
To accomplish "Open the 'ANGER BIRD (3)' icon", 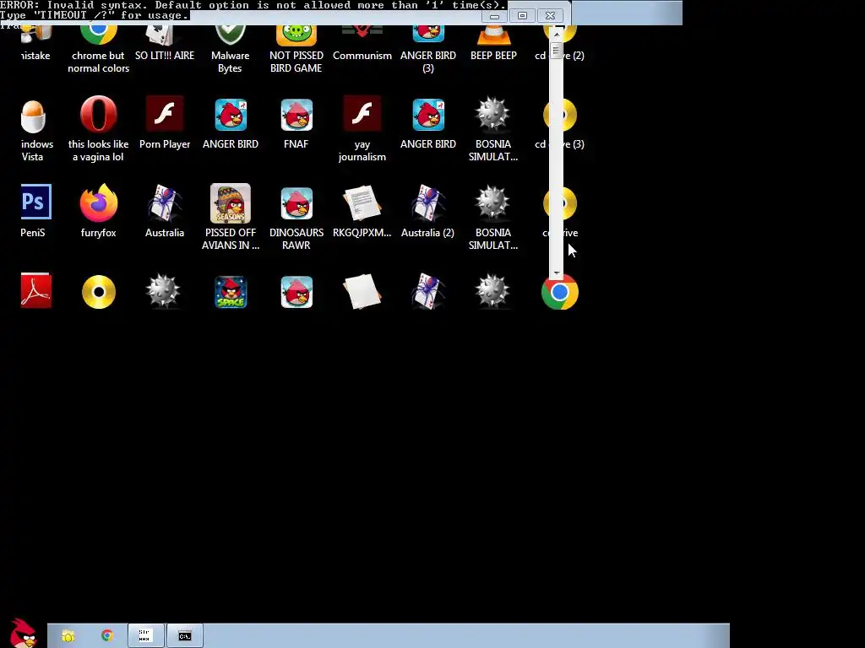I will click(428, 50).
